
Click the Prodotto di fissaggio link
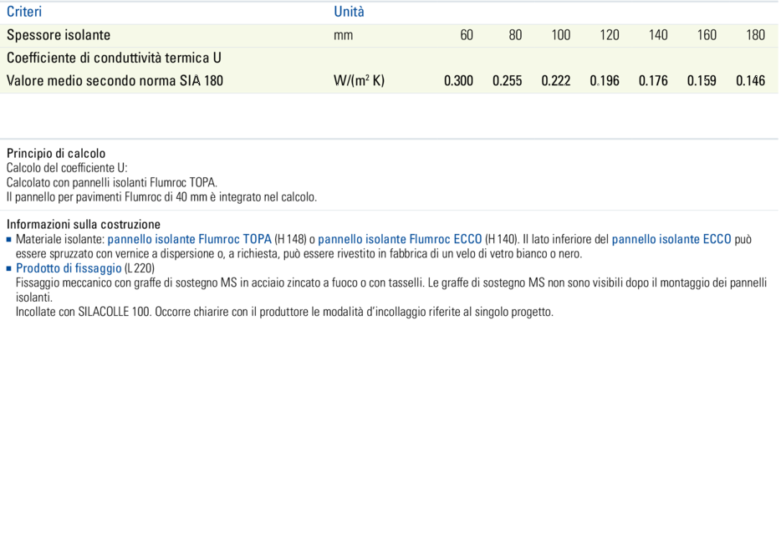coord(69,268)
